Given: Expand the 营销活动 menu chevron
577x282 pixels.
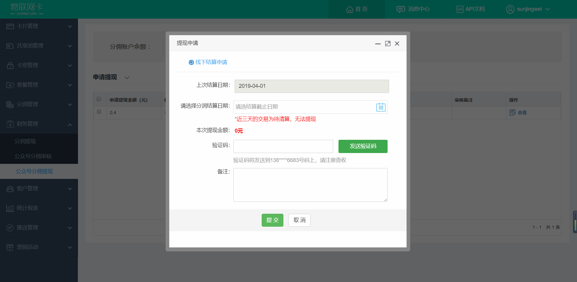Looking at the screenshot, I should [70, 247].
